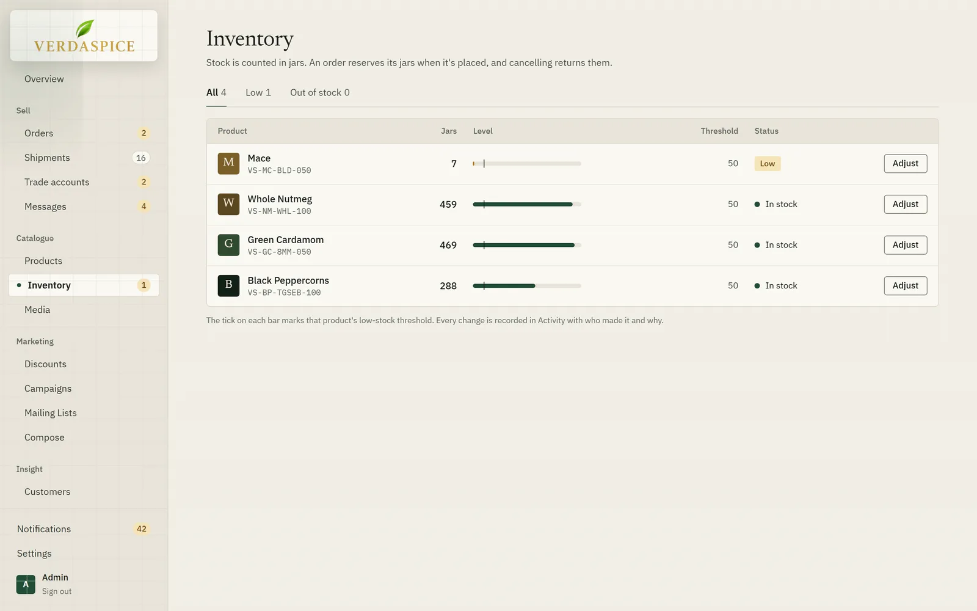The height and width of the screenshot is (611, 977).
Task: Click the Black Peppercorns 'B' product tile
Action: coord(228,286)
